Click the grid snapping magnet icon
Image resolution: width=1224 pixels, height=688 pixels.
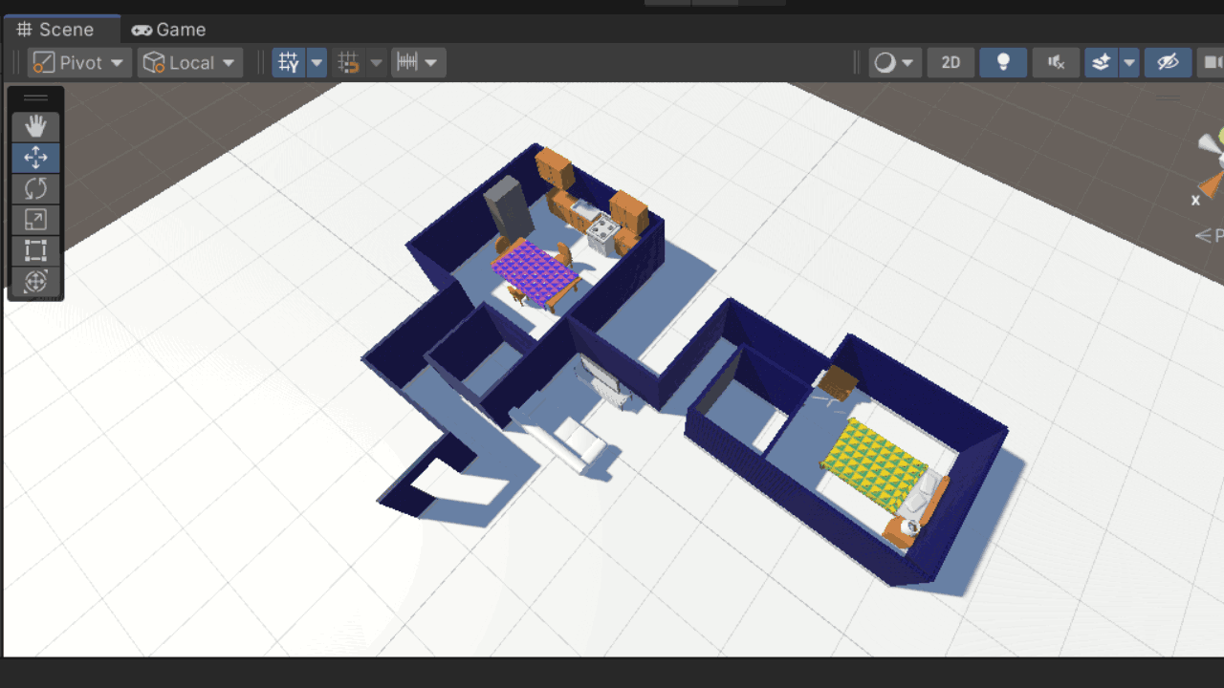coord(349,63)
